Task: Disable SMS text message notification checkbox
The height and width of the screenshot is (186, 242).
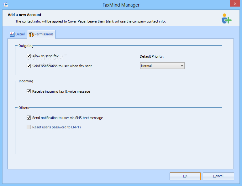Action: coord(29,118)
